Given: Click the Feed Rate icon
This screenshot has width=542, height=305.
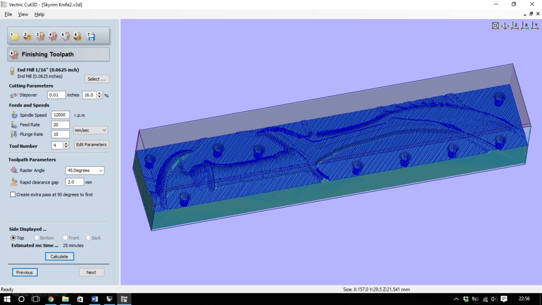Looking at the screenshot, I should 14,125.
